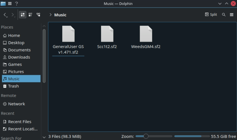Image resolution: width=237 pixels, height=140 pixels.
Task: Click the Zoom slider handle
Action: tap(146, 136)
